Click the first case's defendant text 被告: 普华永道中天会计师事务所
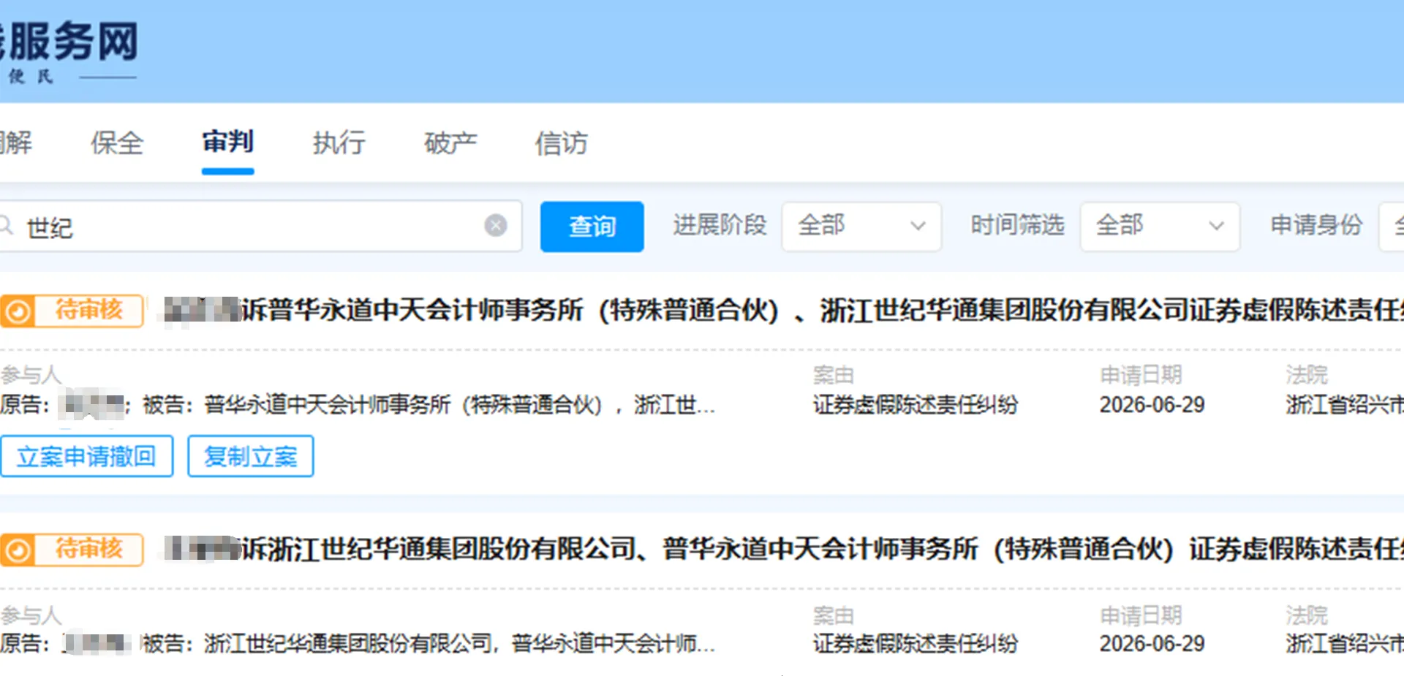The height and width of the screenshot is (676, 1404). (x=429, y=404)
